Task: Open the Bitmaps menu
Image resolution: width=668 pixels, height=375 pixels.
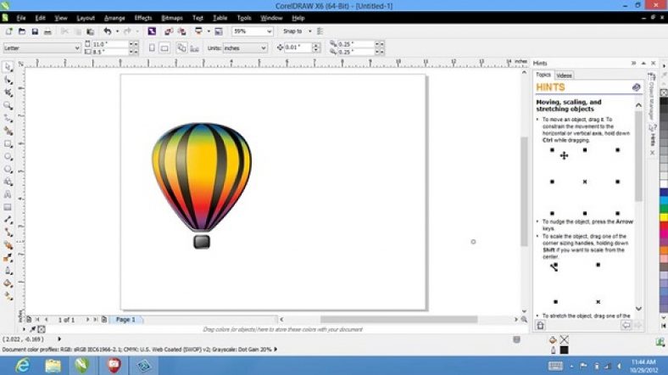Action: pos(172,18)
